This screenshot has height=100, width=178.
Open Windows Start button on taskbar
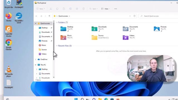click(76, 99)
